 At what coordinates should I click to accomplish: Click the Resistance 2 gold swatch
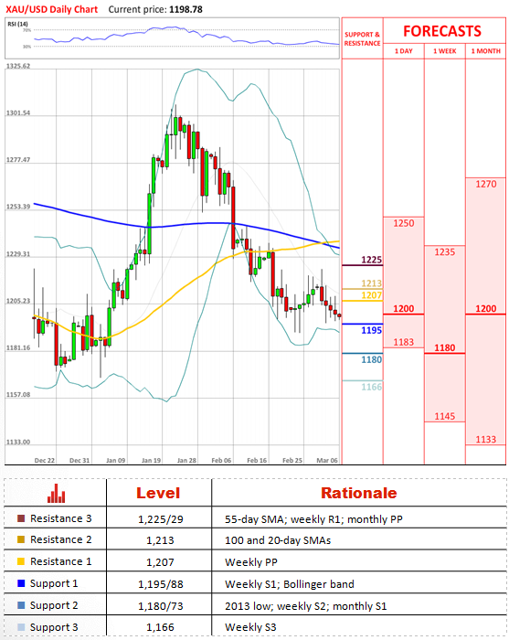click(21, 539)
